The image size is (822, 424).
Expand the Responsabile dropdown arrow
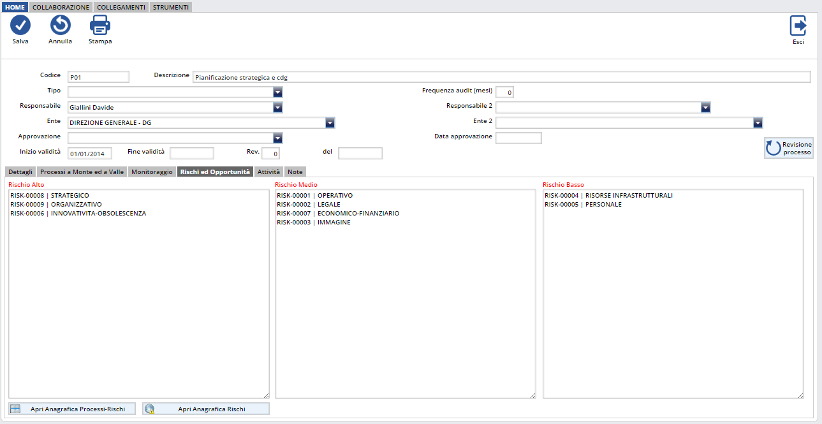277,108
